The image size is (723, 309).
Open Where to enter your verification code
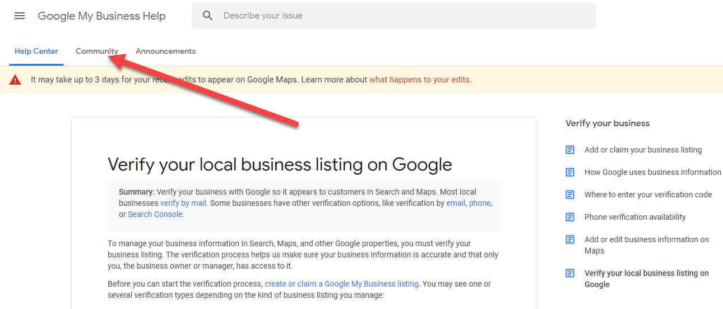[x=648, y=195]
